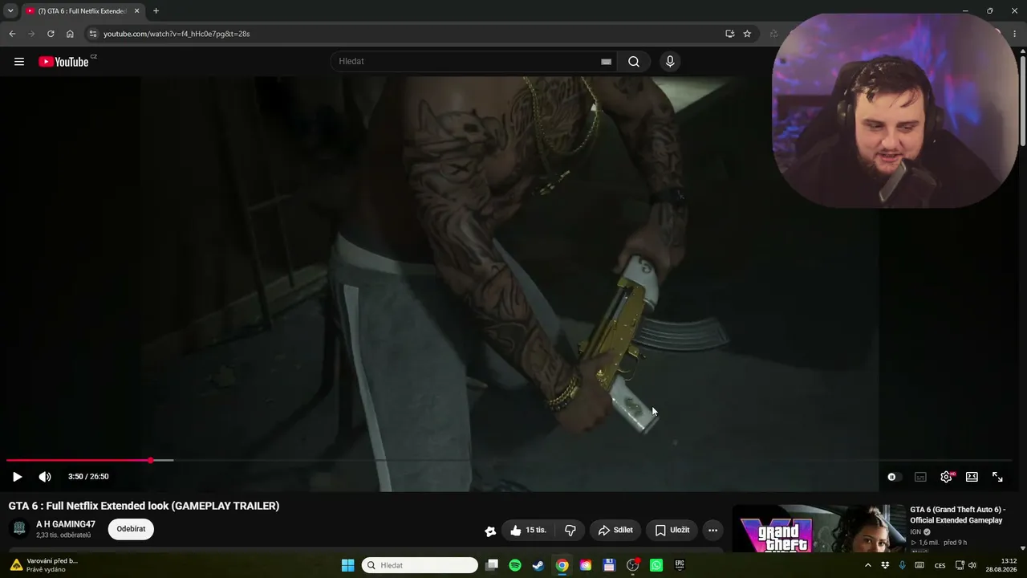The height and width of the screenshot is (578, 1027).
Task: Open the blue floppy-disk app on taskbar
Action: click(609, 565)
